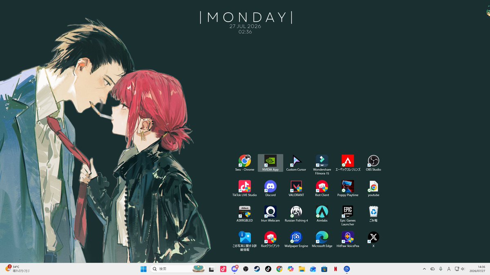Click the Discord desktop shortcut
The height and width of the screenshot is (275, 490).
(270, 189)
